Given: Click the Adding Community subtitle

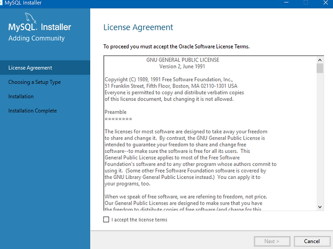Looking at the screenshot, I should click(37, 38).
